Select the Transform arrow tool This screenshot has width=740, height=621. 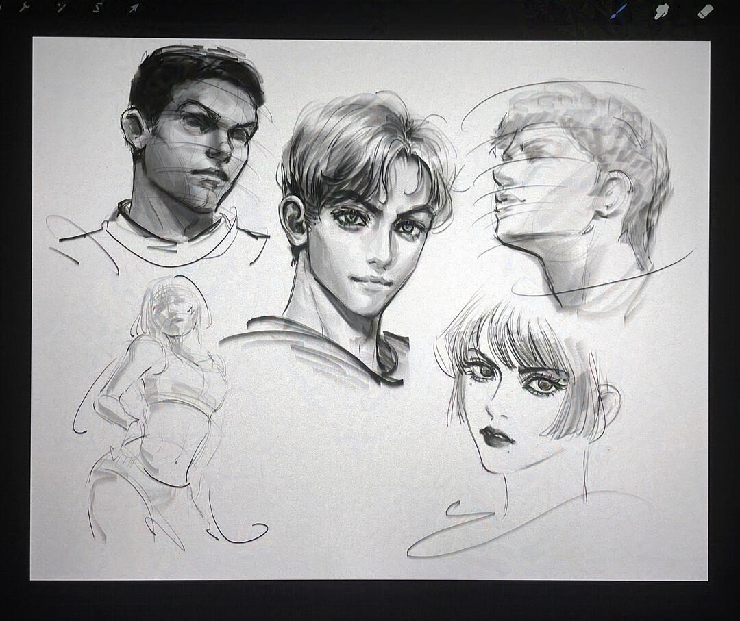tap(134, 8)
